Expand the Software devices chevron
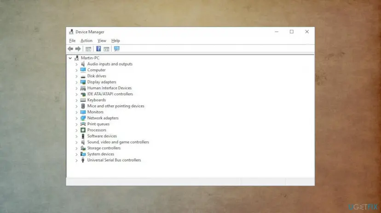The height and width of the screenshot is (213, 381). coord(76,136)
